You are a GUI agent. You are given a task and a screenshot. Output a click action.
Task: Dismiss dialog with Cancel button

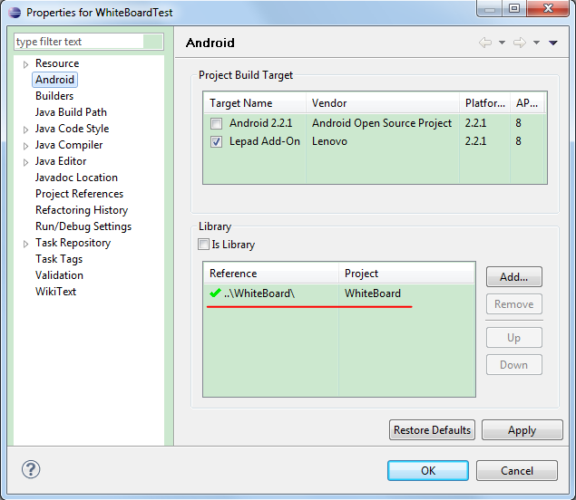517,471
